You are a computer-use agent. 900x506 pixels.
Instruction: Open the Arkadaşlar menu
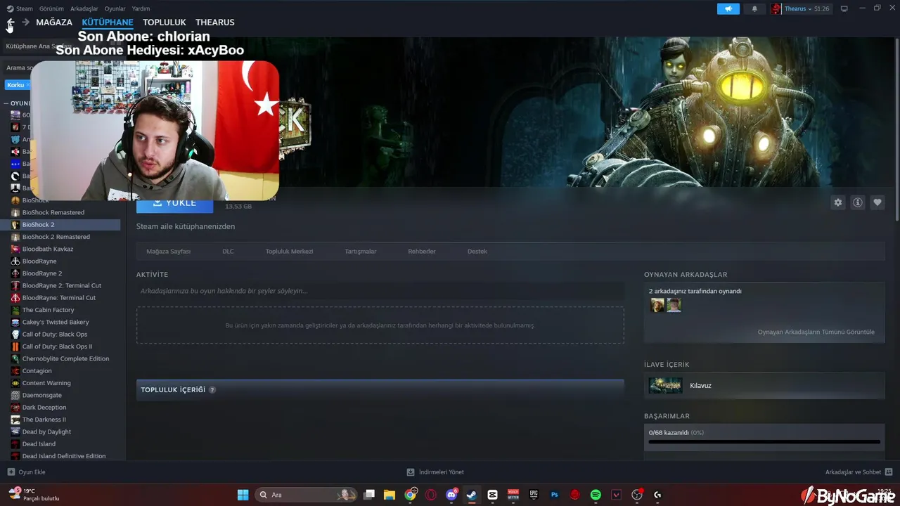[x=84, y=8]
